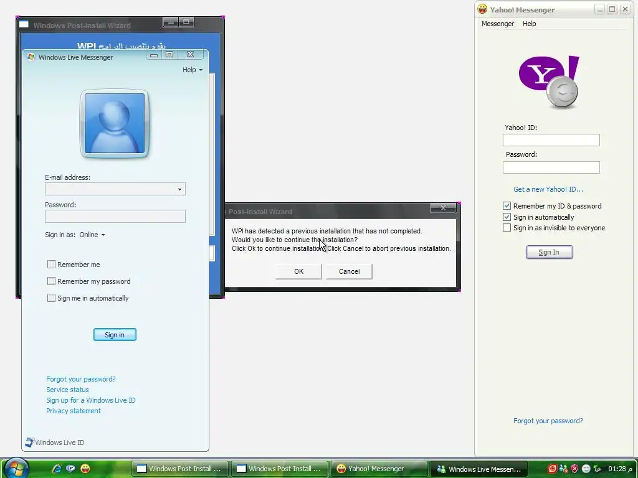Click the Yahoo! purple logo

click(x=549, y=82)
